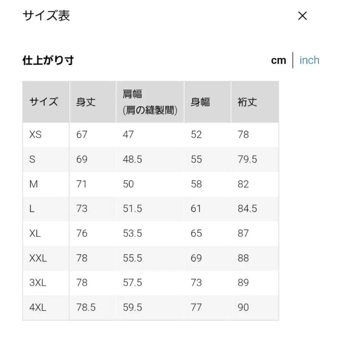
Task: Click the 仕上がり寸 section label
Action: click(48, 60)
